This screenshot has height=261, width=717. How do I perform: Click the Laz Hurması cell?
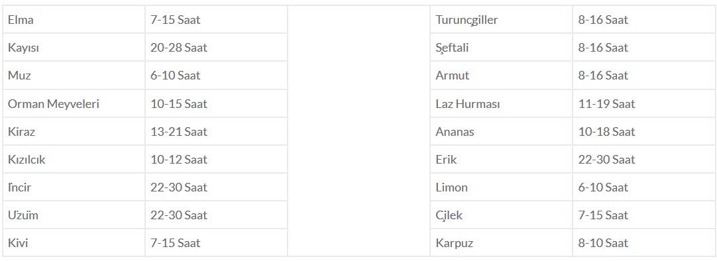tap(501, 104)
